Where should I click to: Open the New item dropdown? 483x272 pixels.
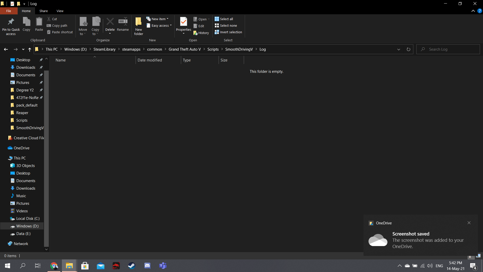pyautogui.click(x=158, y=19)
